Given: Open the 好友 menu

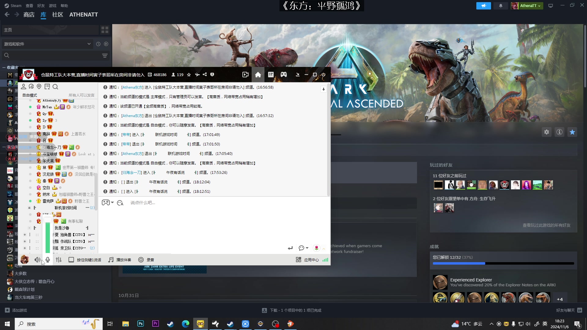Looking at the screenshot, I should (x=41, y=5).
